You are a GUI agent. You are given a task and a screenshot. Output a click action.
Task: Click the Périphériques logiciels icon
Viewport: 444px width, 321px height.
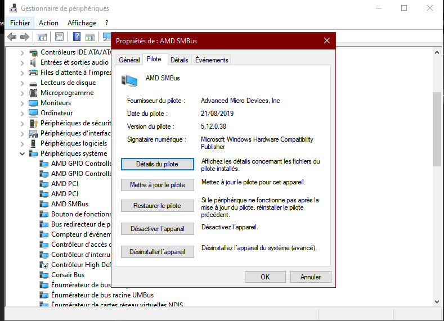click(33, 143)
